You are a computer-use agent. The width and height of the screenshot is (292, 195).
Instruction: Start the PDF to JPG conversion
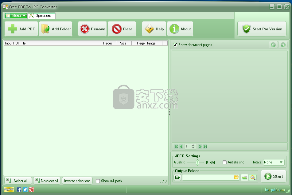click(274, 176)
